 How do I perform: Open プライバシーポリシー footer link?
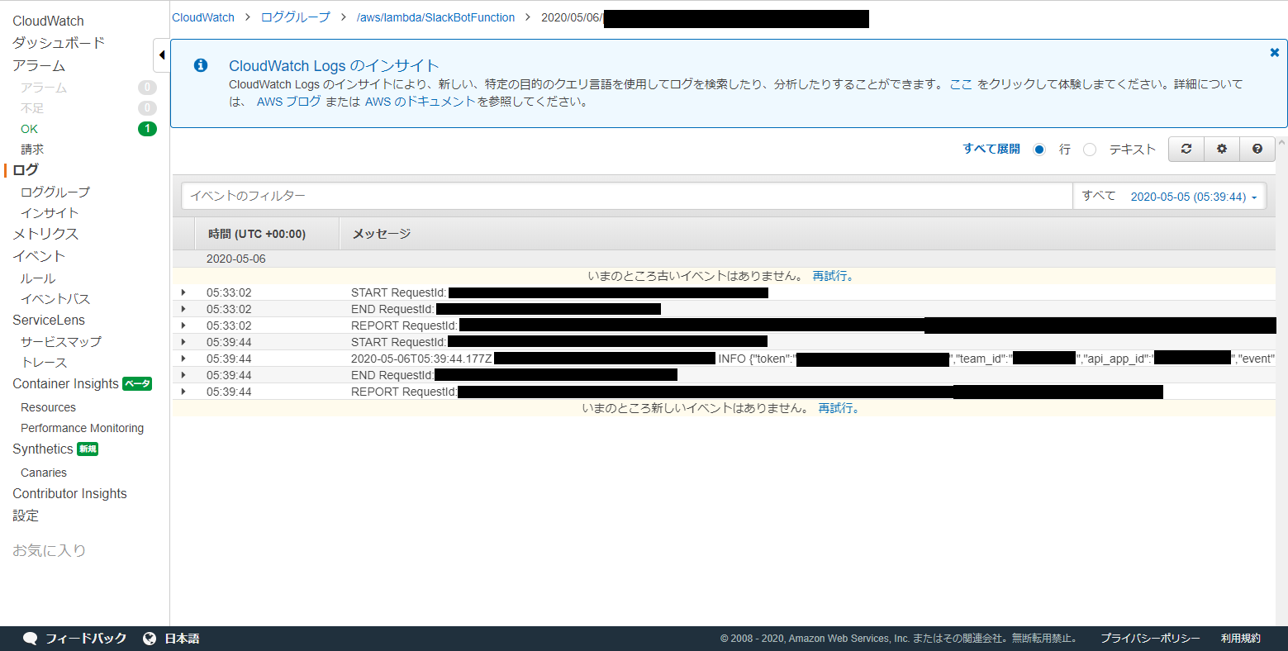1150,639
